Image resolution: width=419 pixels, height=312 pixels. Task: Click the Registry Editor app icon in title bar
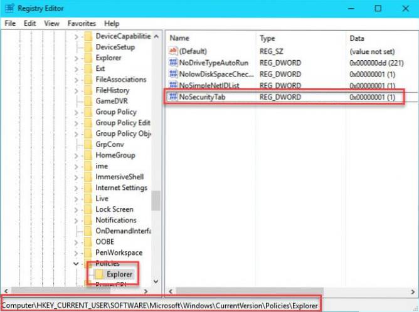(8, 9)
